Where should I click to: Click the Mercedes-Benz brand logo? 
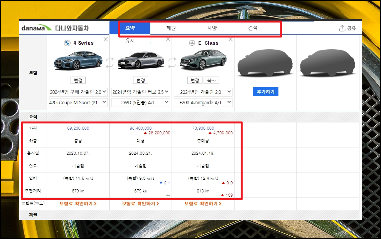pos(192,43)
